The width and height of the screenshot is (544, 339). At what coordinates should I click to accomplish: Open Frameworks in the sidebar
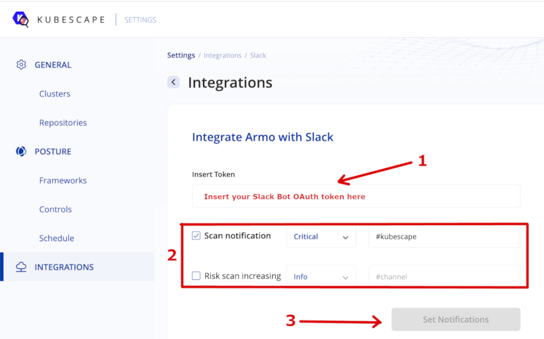coord(63,180)
